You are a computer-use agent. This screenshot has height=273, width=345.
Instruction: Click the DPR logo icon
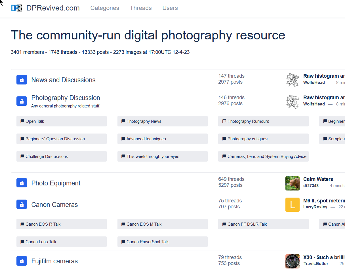(x=16, y=8)
